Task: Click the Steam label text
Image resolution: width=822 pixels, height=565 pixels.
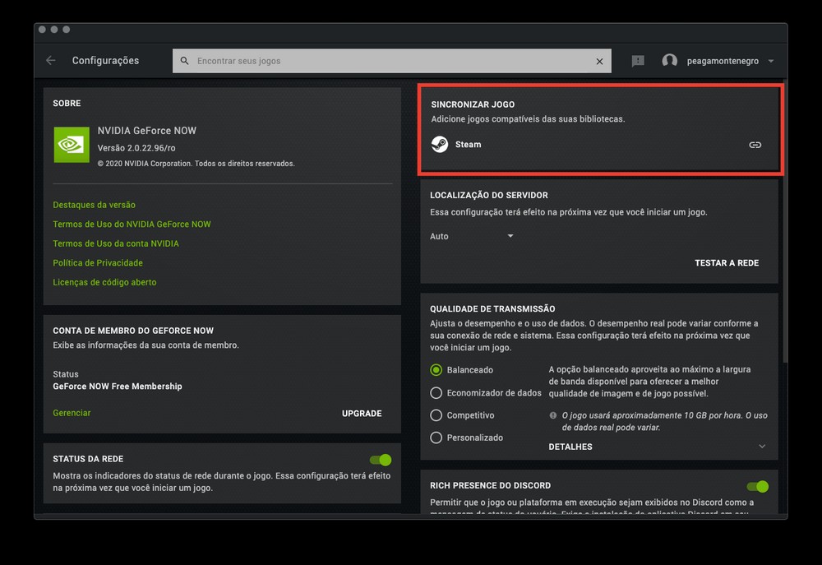Action: (x=469, y=144)
